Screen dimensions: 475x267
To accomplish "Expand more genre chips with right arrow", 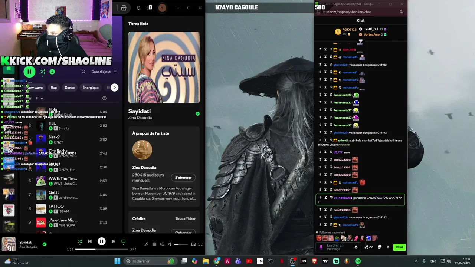I will click(x=115, y=88).
